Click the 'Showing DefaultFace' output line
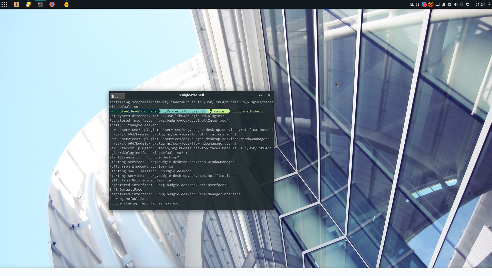 point(129,199)
